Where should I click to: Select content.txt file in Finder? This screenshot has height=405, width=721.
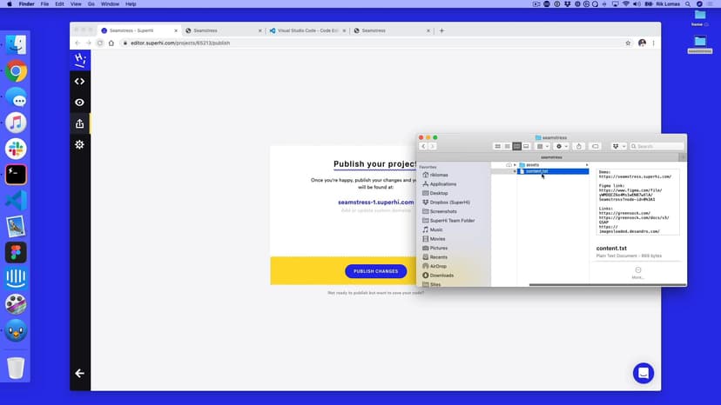pos(537,171)
